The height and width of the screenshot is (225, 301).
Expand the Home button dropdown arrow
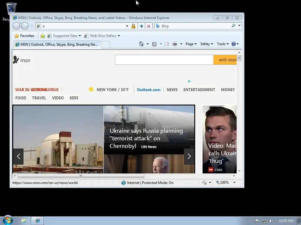[148, 44]
